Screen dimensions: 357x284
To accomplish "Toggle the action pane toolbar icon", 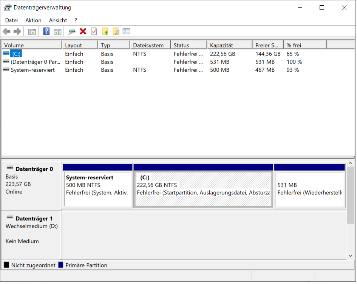I will pyautogui.click(x=57, y=32).
